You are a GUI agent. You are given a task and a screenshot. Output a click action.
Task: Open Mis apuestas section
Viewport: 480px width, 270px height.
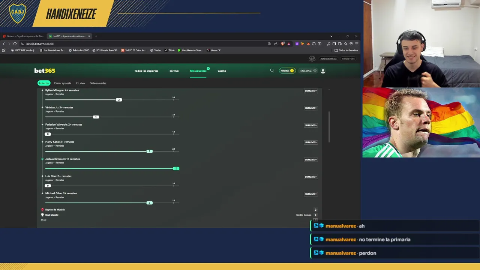coord(198,70)
